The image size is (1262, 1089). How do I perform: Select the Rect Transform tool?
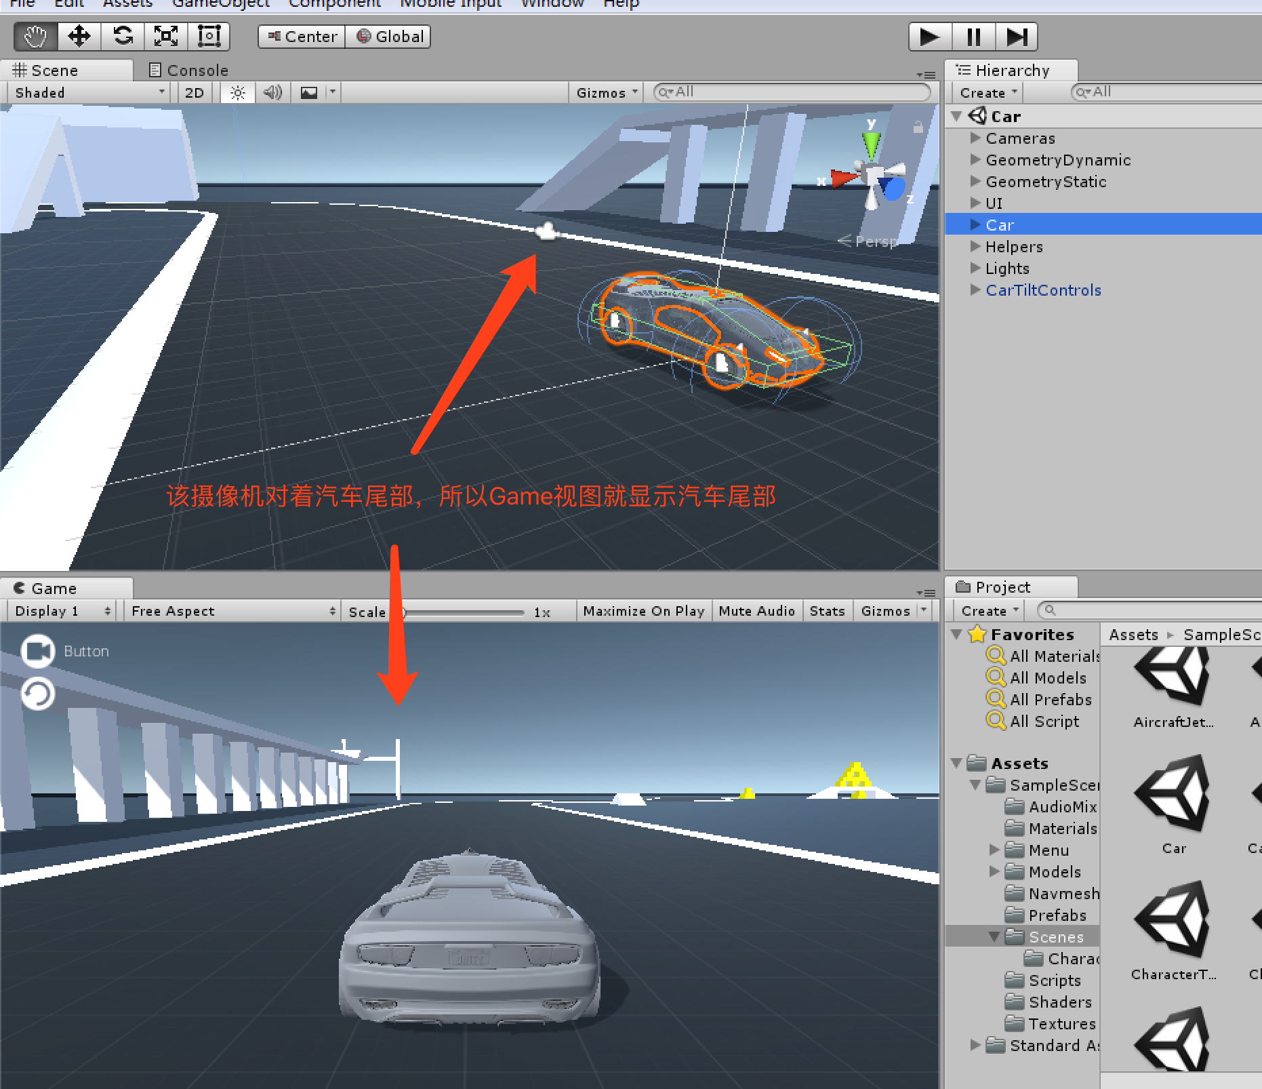tap(209, 36)
